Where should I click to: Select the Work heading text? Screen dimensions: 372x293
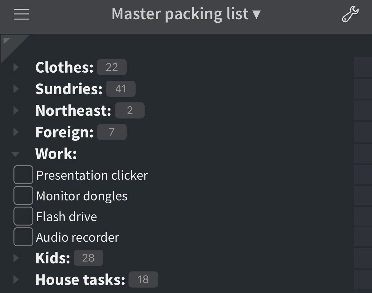(x=56, y=154)
